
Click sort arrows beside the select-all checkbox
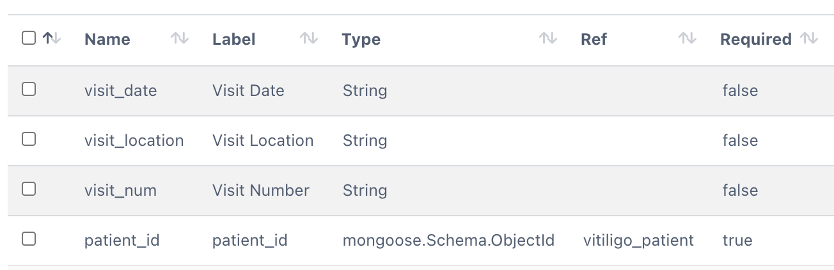[52, 39]
